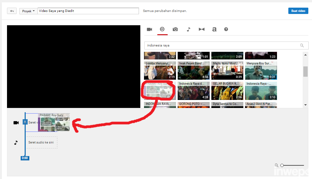Click the 'PARAH!! Roy Sury...' clip on timeline
Image resolution: width=312 pixels, height=179 pixels.
[x=54, y=122]
